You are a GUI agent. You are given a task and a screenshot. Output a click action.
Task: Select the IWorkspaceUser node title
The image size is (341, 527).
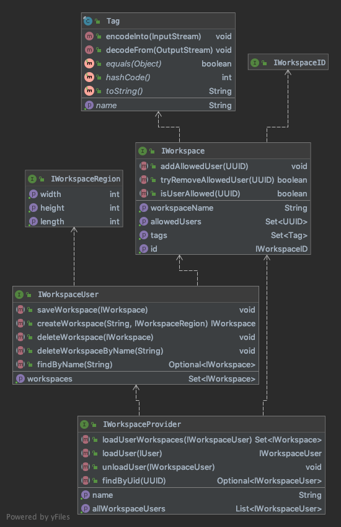click(68, 295)
